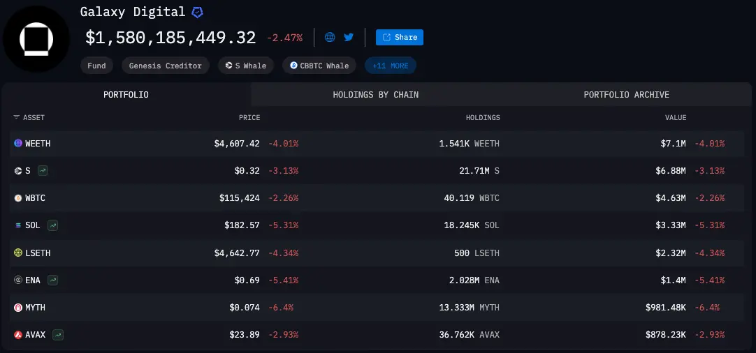756x353 pixels.
Task: Expand the +11 MORE tags
Action: pyautogui.click(x=391, y=66)
